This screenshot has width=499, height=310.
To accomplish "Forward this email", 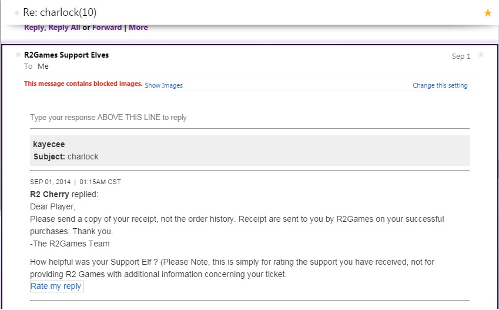I will [x=107, y=28].
